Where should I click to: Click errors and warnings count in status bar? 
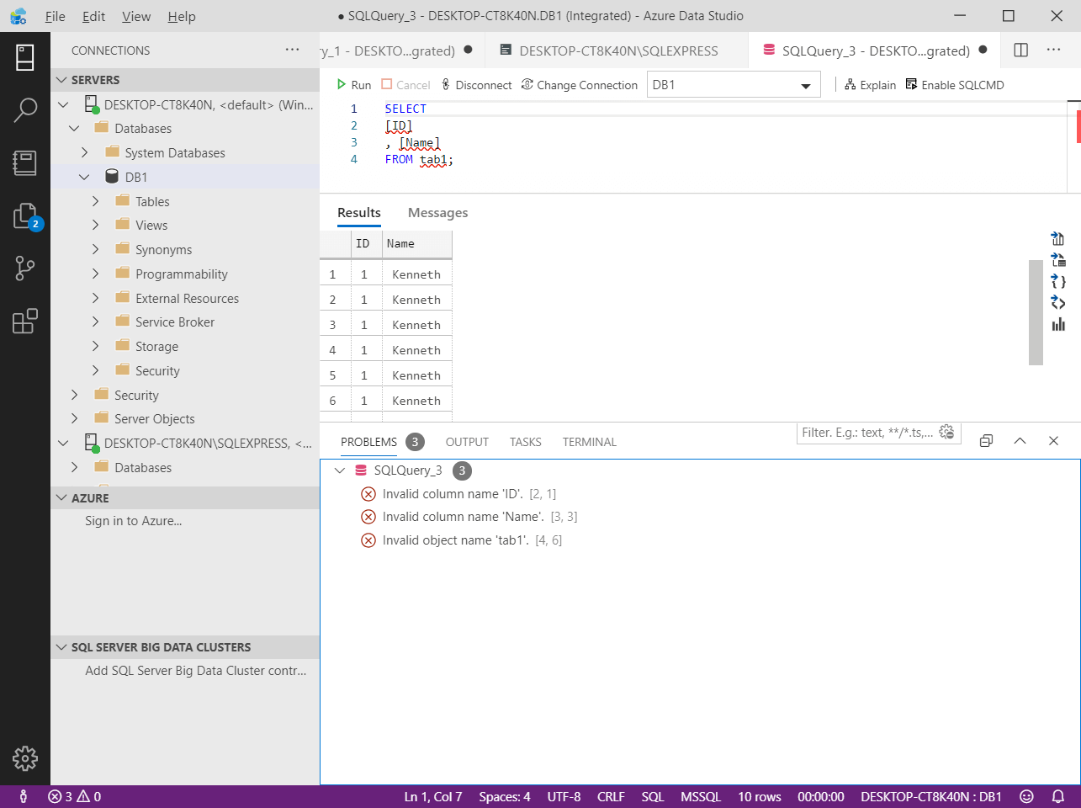click(x=75, y=796)
